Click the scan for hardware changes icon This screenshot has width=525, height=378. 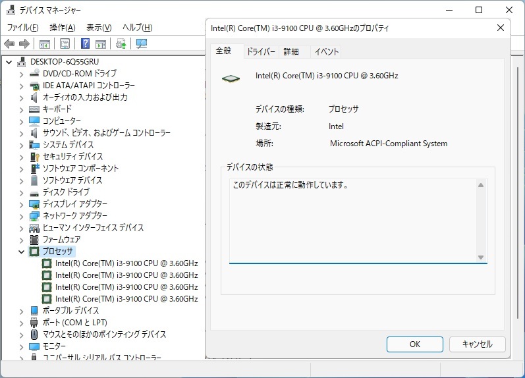141,44
